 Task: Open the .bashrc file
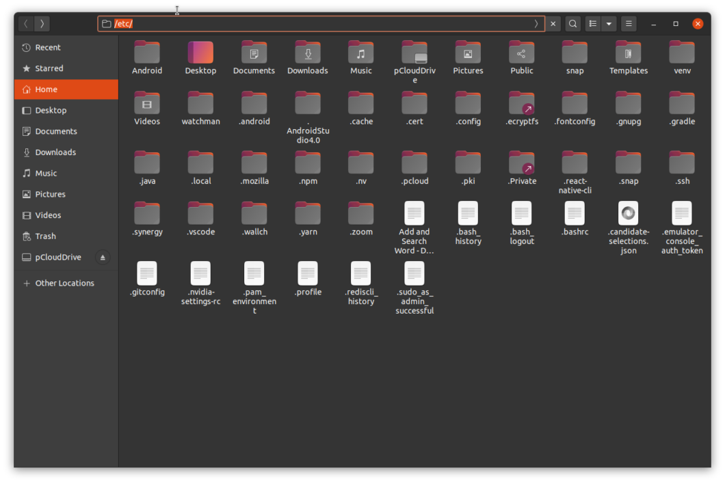tap(575, 214)
